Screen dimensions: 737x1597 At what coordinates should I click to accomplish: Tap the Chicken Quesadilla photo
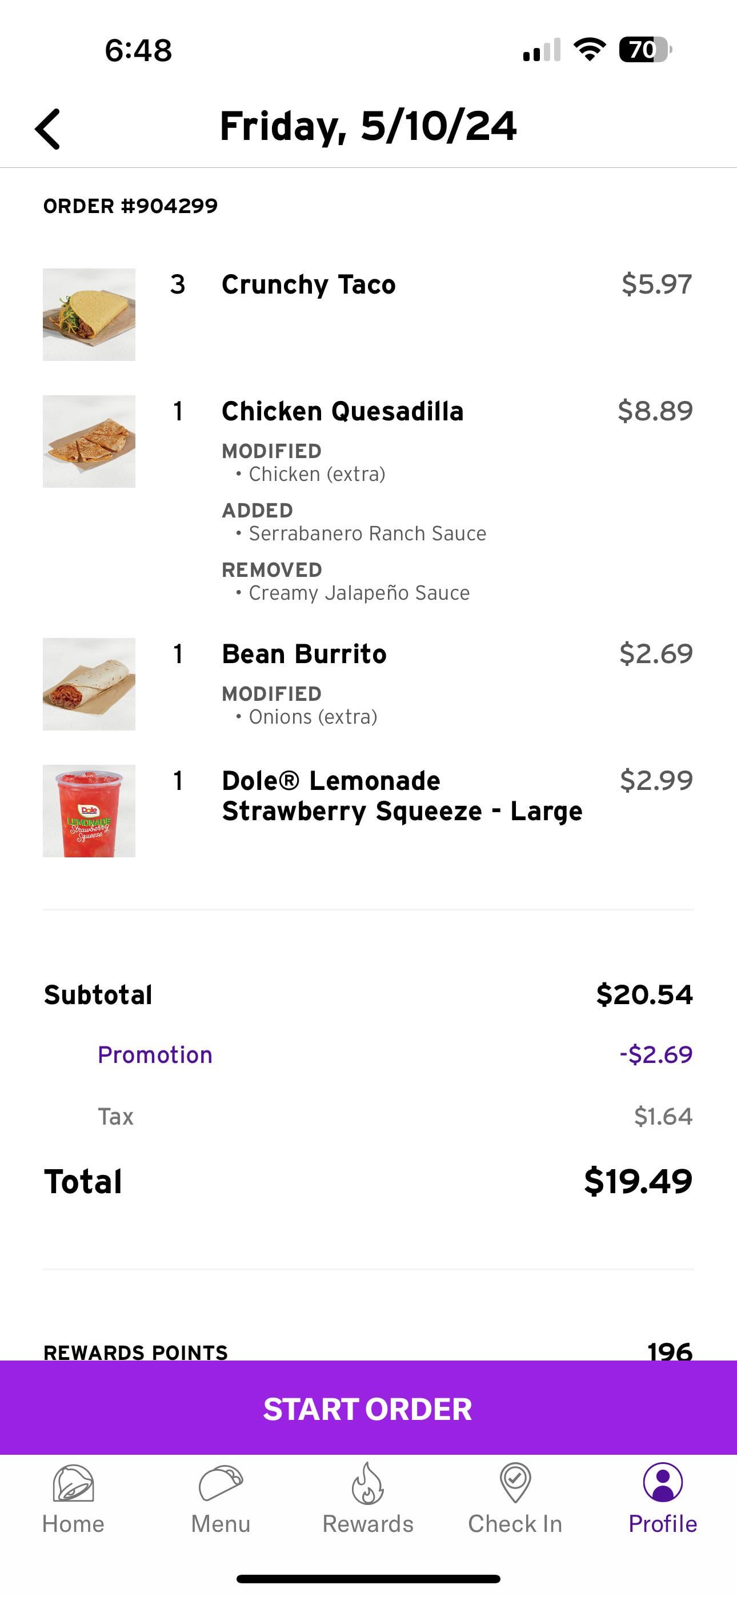89,442
